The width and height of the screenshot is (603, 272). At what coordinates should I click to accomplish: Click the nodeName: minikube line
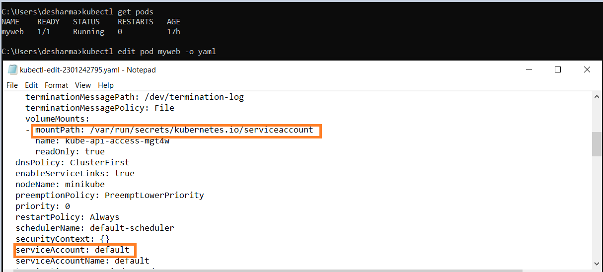point(60,184)
